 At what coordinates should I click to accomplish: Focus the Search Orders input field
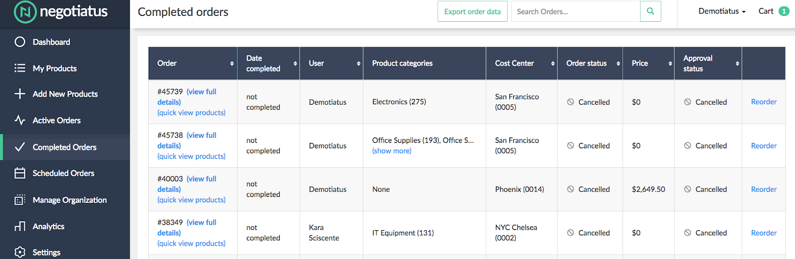pos(575,11)
